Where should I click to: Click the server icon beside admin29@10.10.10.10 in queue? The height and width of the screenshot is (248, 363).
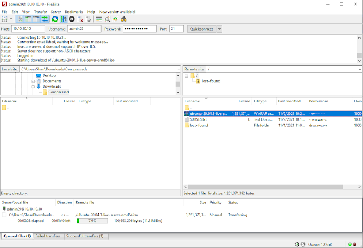pyautogui.click(x=4, y=209)
